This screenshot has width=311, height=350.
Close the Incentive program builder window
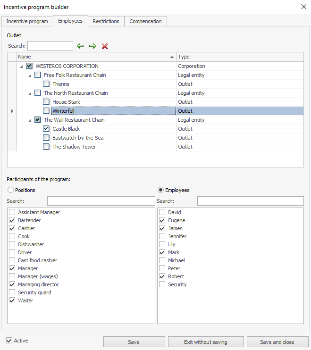pos(303,7)
